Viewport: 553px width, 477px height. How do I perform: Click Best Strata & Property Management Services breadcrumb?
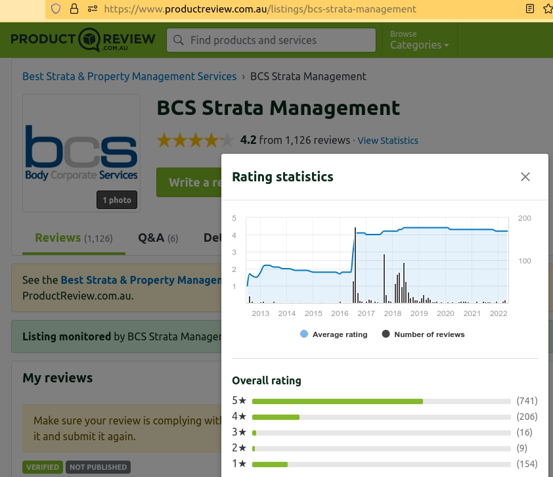129,77
